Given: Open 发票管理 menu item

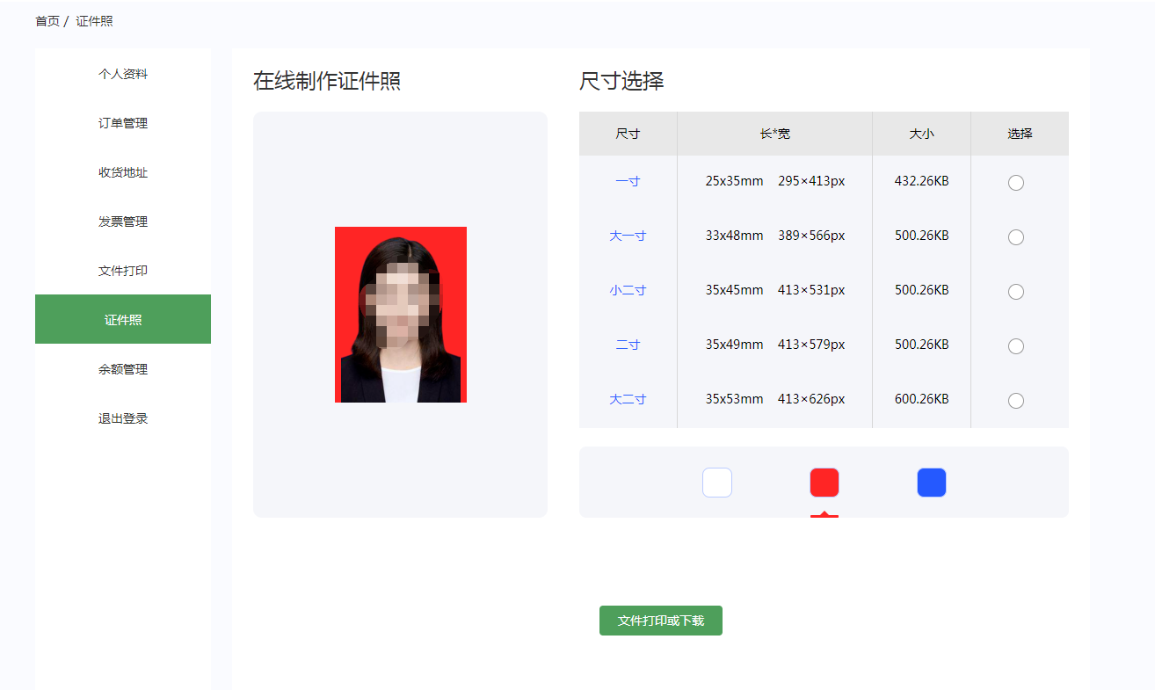Looking at the screenshot, I should tap(123, 222).
